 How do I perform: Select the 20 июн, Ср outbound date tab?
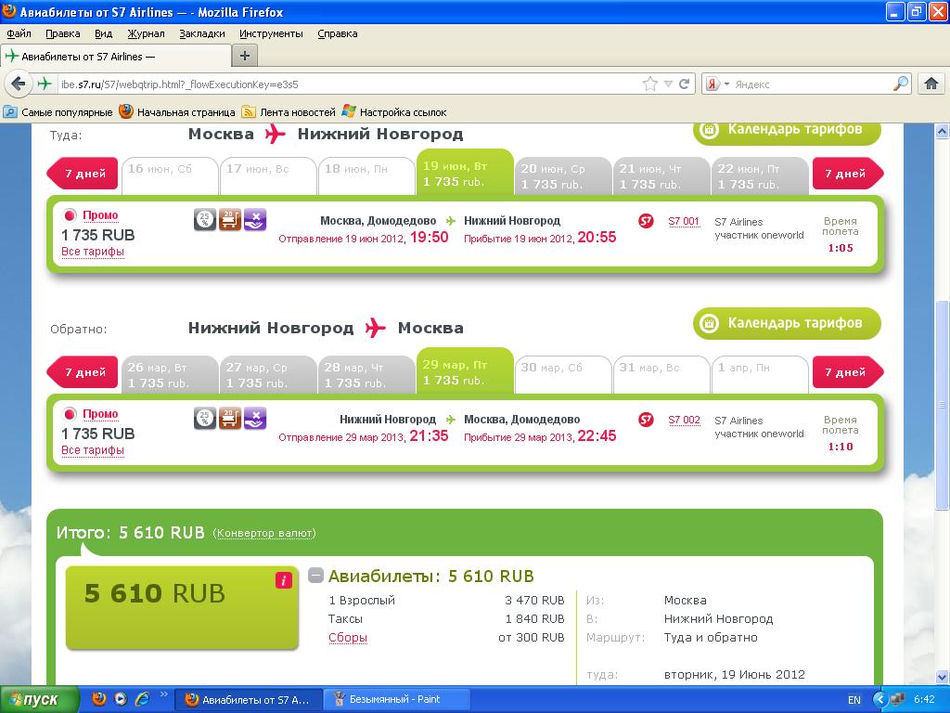563,175
